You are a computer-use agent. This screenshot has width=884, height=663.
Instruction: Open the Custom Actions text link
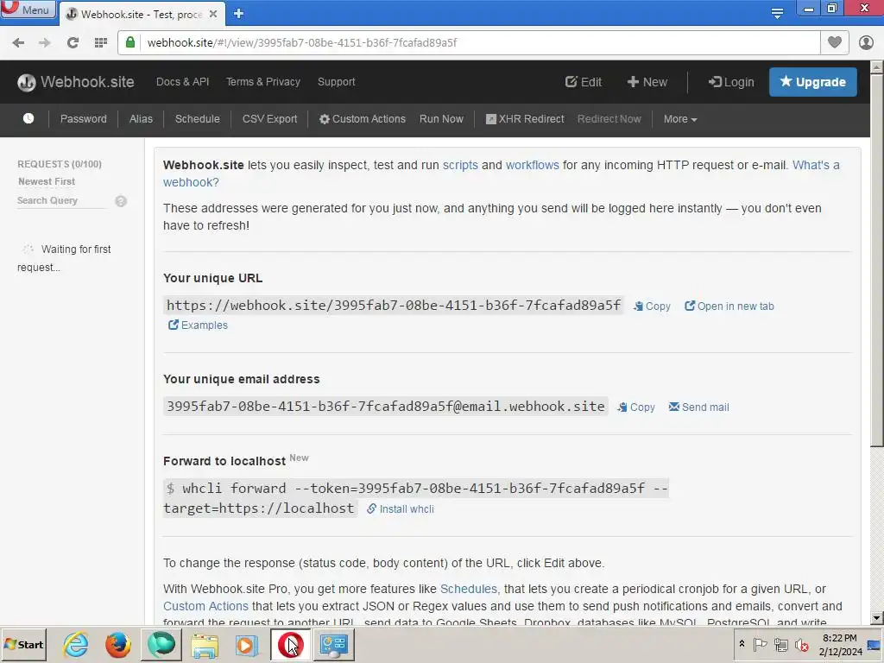(205, 606)
